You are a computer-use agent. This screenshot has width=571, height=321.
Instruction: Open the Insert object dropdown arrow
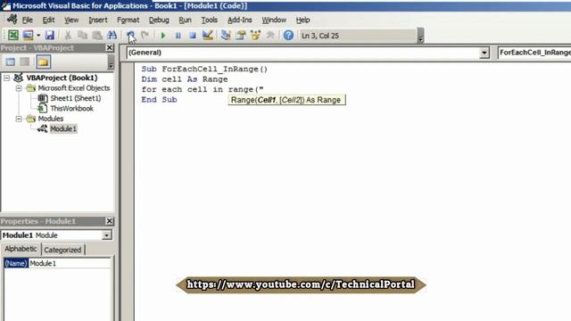[x=37, y=36]
